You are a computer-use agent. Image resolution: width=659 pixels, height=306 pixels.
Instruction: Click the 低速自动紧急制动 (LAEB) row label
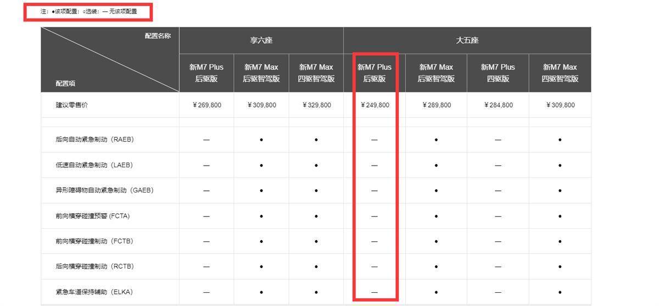coord(94,165)
